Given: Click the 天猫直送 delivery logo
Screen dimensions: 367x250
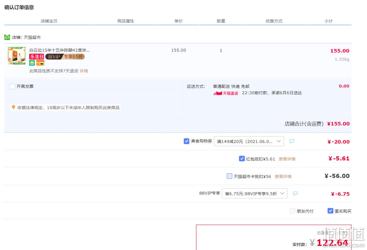Looking at the screenshot, I should point(226,93).
